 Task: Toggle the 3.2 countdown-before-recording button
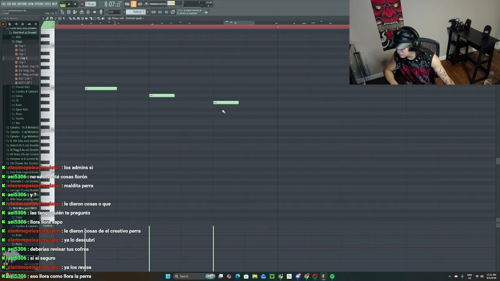[134, 4]
